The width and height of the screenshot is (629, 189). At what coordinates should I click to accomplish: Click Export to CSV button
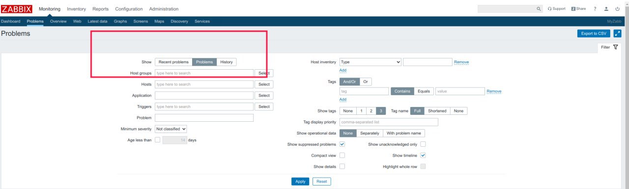click(x=594, y=33)
